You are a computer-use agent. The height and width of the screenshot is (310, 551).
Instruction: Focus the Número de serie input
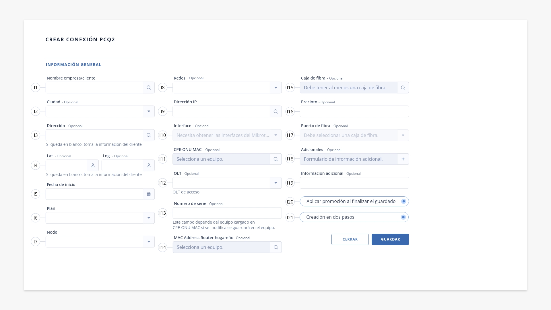coord(227,213)
